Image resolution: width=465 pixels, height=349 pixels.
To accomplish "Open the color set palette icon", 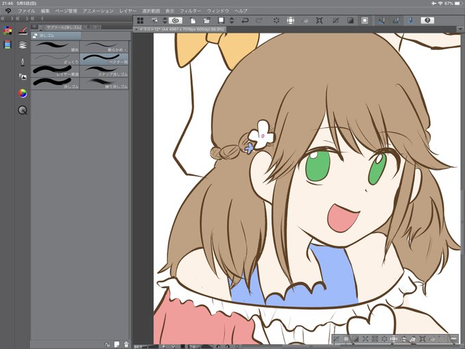I will (8, 30).
